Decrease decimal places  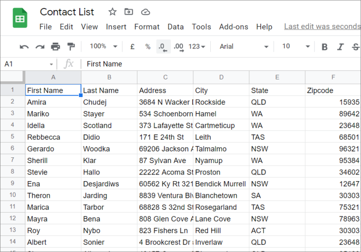coord(163,47)
